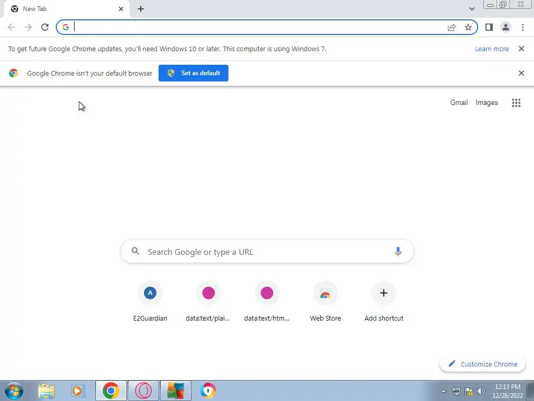Click the share this page icon

tap(452, 27)
